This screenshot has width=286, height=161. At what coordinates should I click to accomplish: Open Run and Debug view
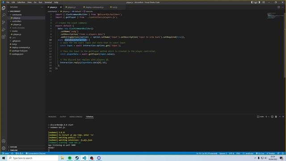pyautogui.click(x=4, y=30)
